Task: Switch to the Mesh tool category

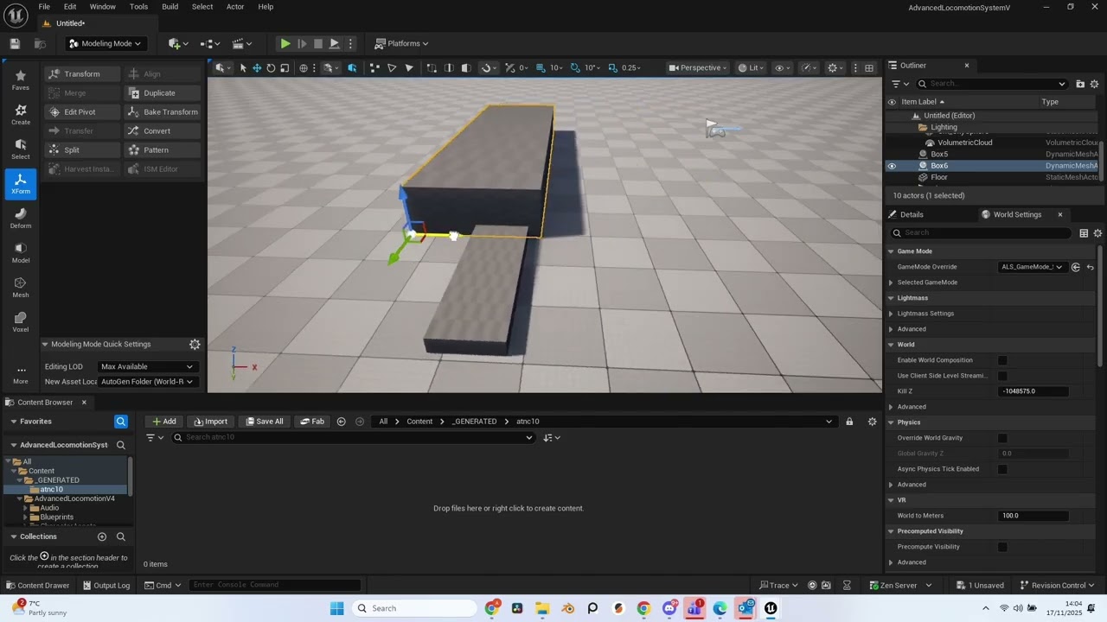Action: 21,287
